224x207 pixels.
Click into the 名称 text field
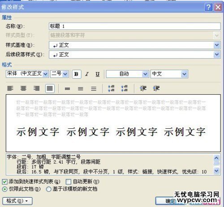click(135, 26)
